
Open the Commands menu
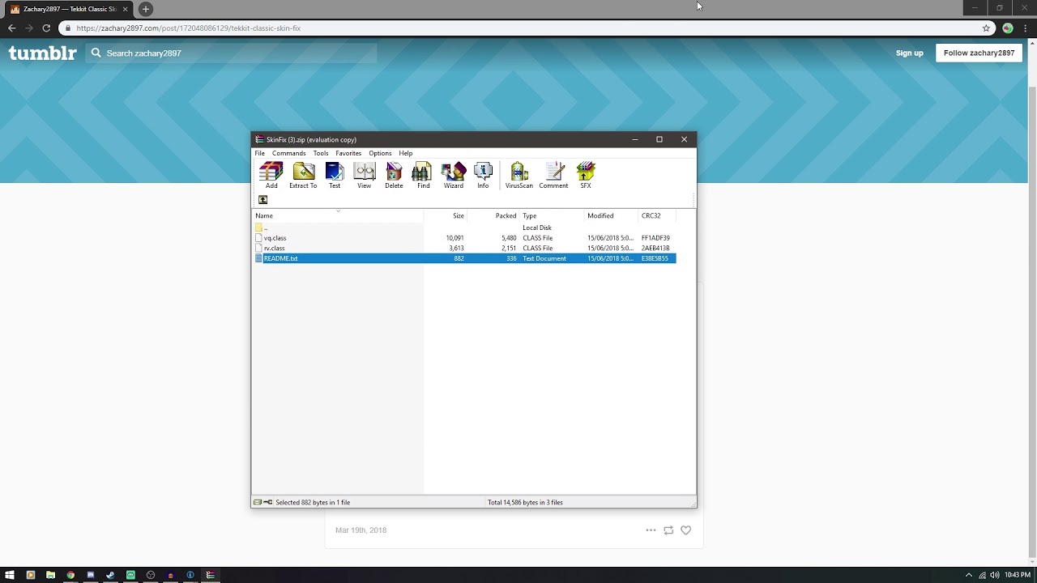(289, 153)
